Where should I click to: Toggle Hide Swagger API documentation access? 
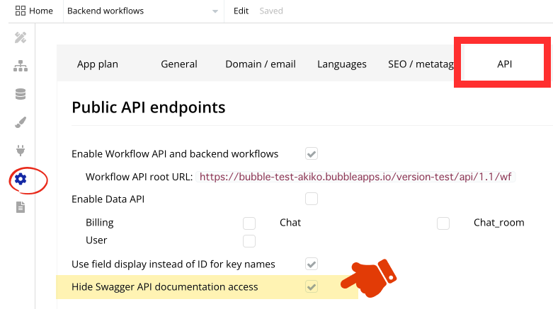click(312, 286)
